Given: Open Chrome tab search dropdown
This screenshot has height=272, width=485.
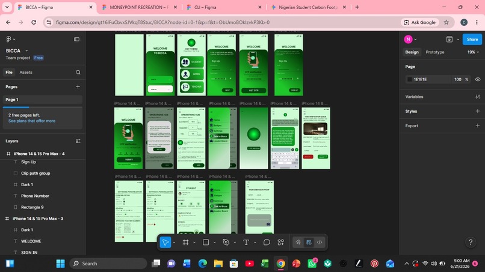Looking at the screenshot, I should point(7,7).
